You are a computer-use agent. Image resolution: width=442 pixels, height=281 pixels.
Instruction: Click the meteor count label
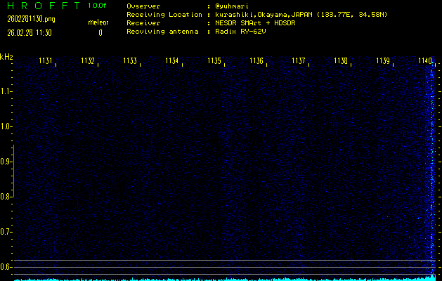click(98, 22)
